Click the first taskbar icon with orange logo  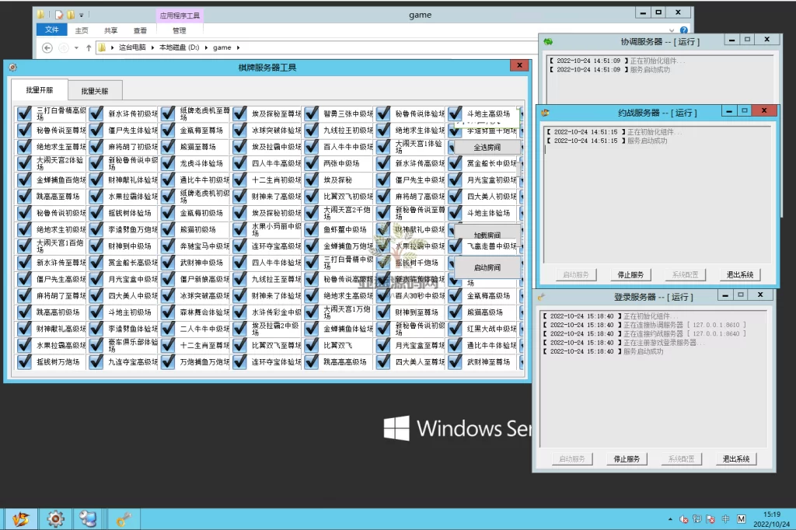tap(21, 518)
